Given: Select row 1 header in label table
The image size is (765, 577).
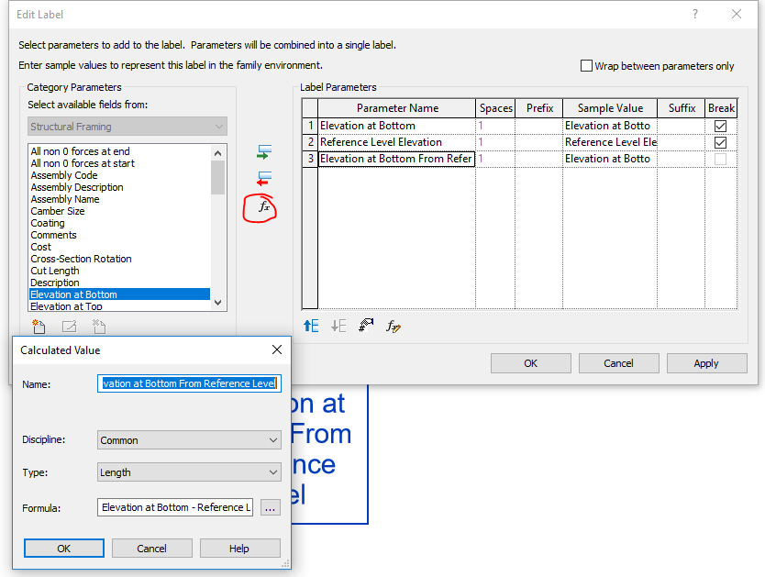Looking at the screenshot, I should coord(310,126).
